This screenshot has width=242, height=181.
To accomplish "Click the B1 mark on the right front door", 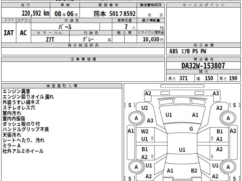I will pyautogui.click(x=220, y=132).
